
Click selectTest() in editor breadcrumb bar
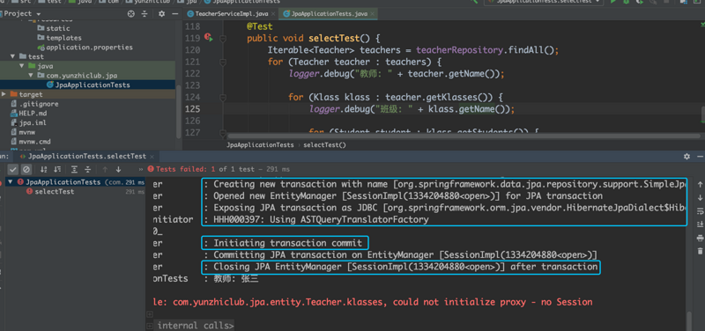[324, 145]
